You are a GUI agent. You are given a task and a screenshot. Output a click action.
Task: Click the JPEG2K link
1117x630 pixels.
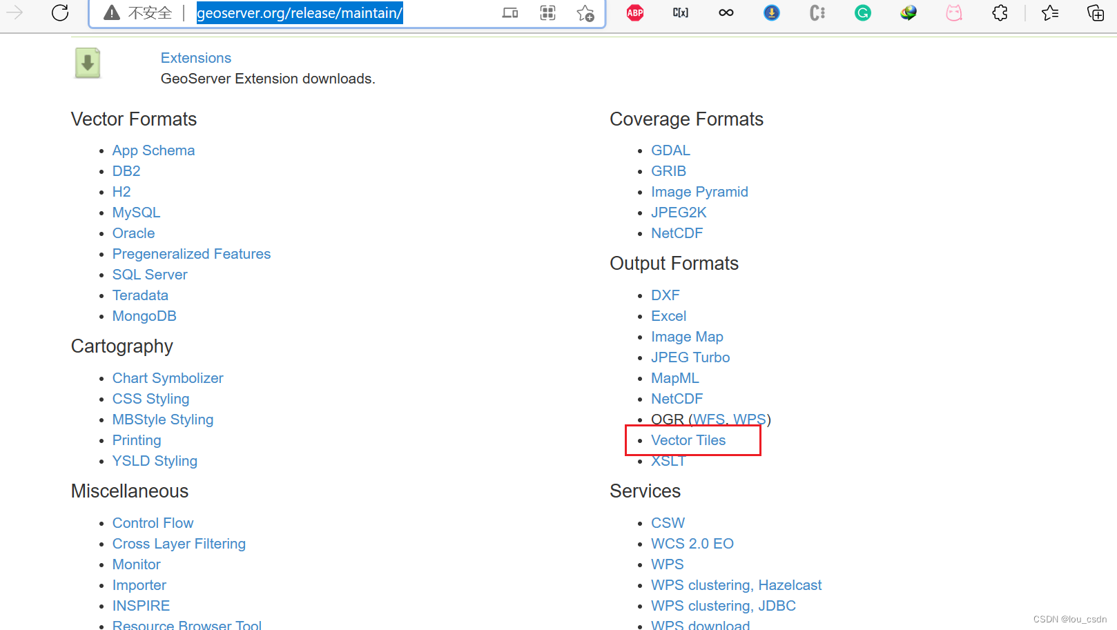(679, 213)
